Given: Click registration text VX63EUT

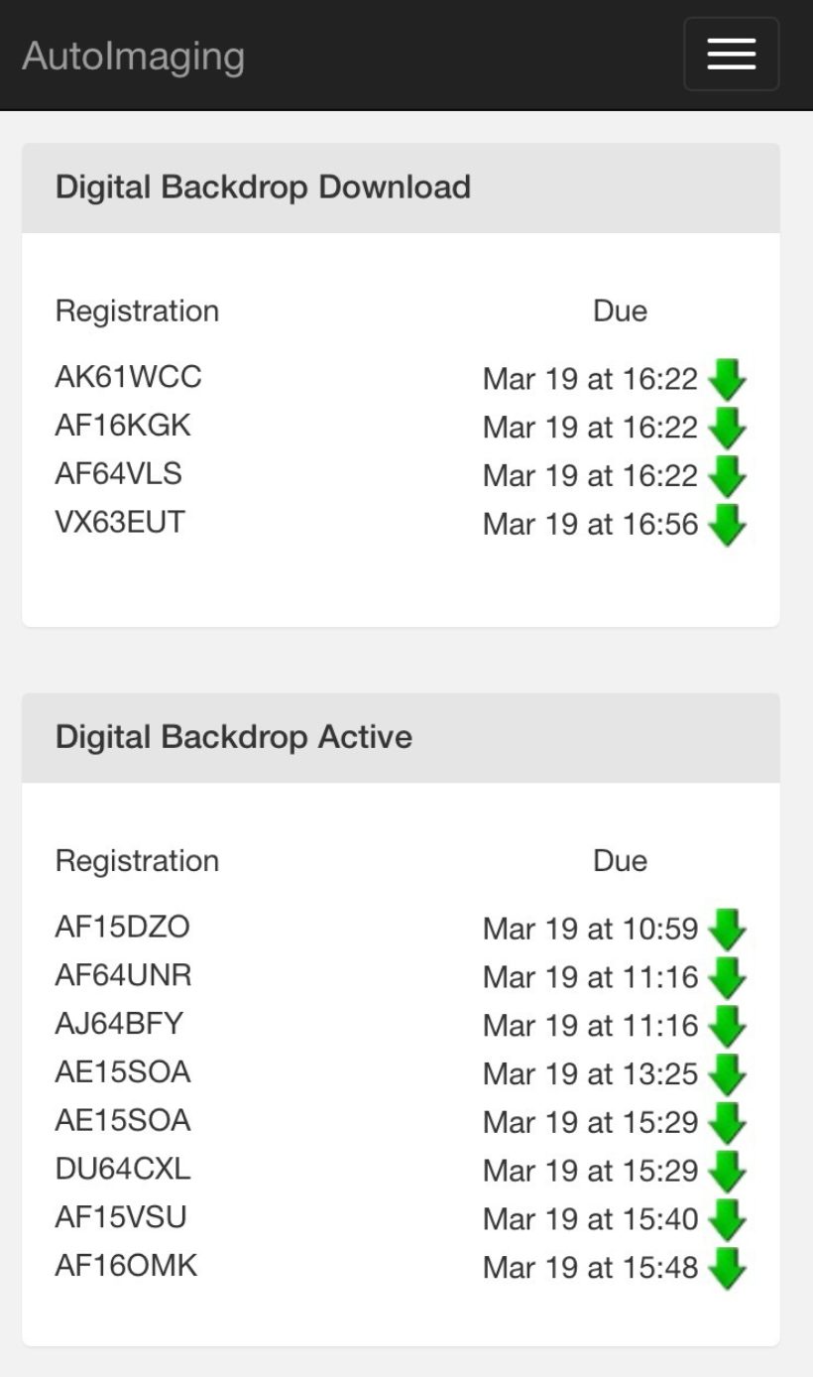Looking at the screenshot, I should pyautogui.click(x=120, y=522).
